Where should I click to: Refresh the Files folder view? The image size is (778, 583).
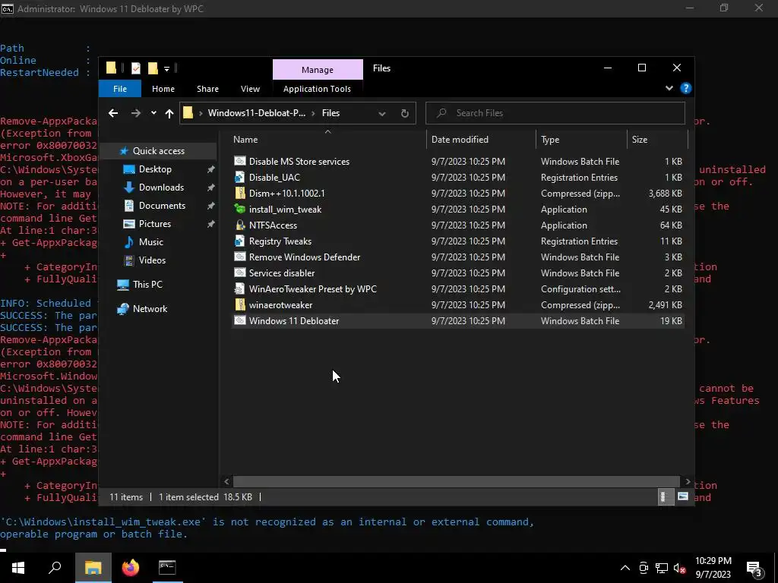click(x=405, y=114)
